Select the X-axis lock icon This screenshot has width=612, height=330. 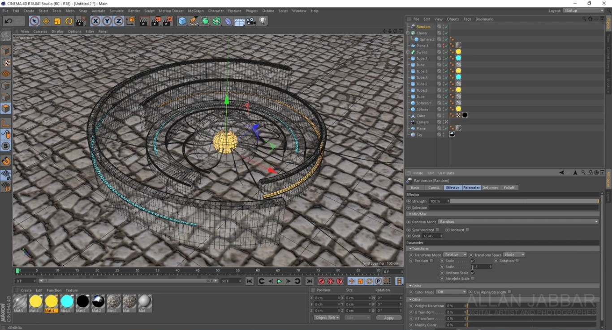95,21
